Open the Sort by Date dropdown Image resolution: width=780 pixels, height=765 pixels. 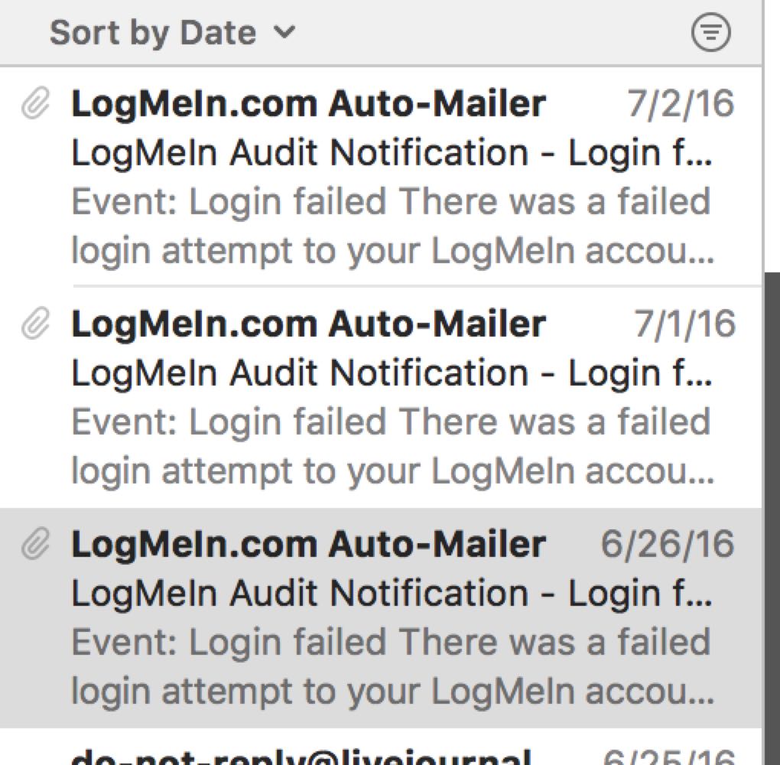172,33
